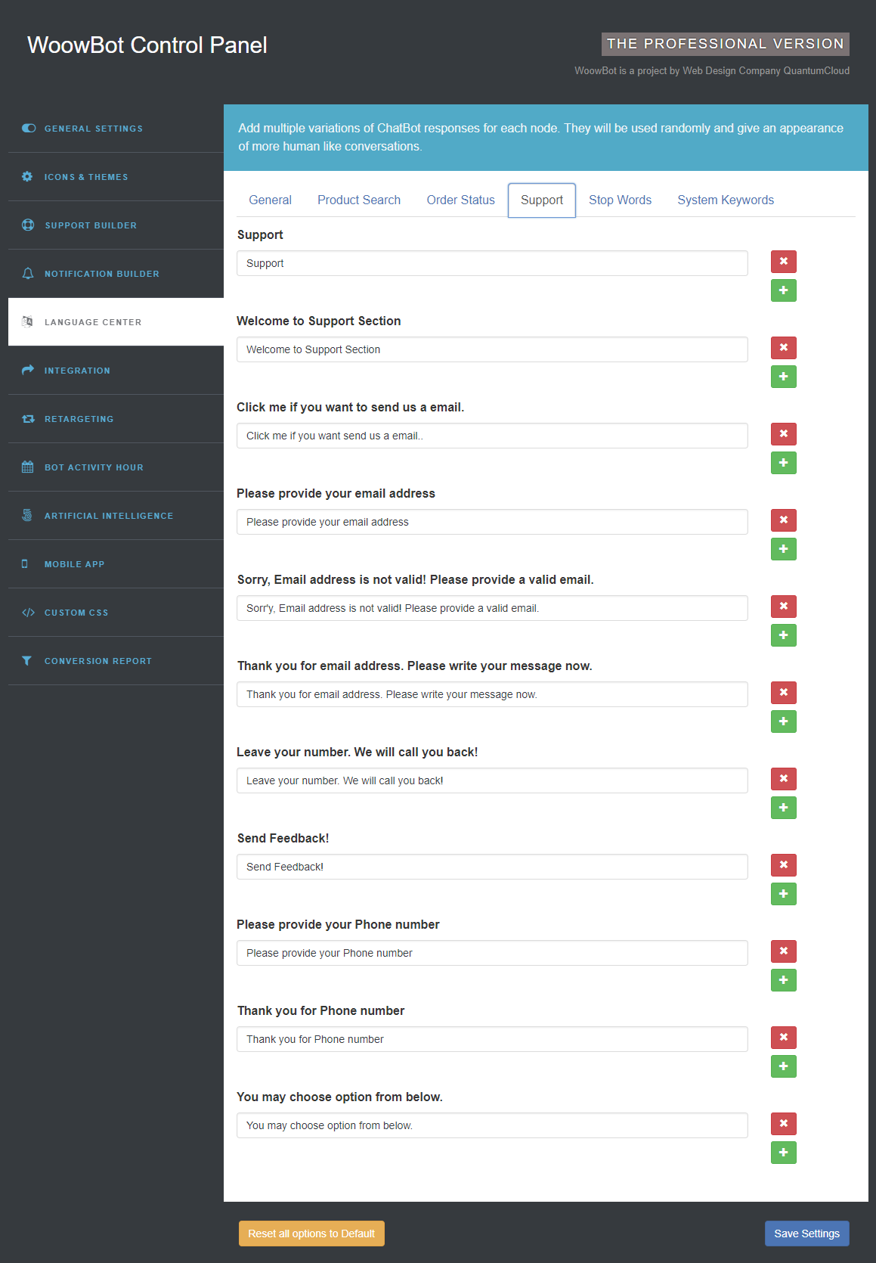The image size is (876, 1263).
Task: Click The Professional Version badge
Action: pos(726,44)
